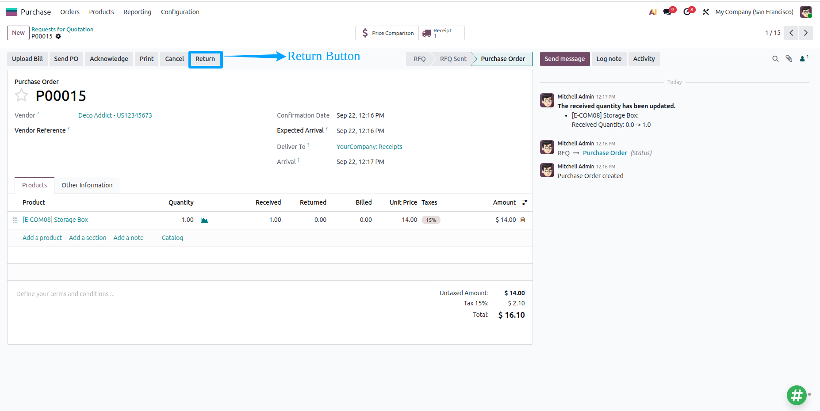The width and height of the screenshot is (820, 411).
Task: Open the Price Comparison smart button
Action: 387,33
